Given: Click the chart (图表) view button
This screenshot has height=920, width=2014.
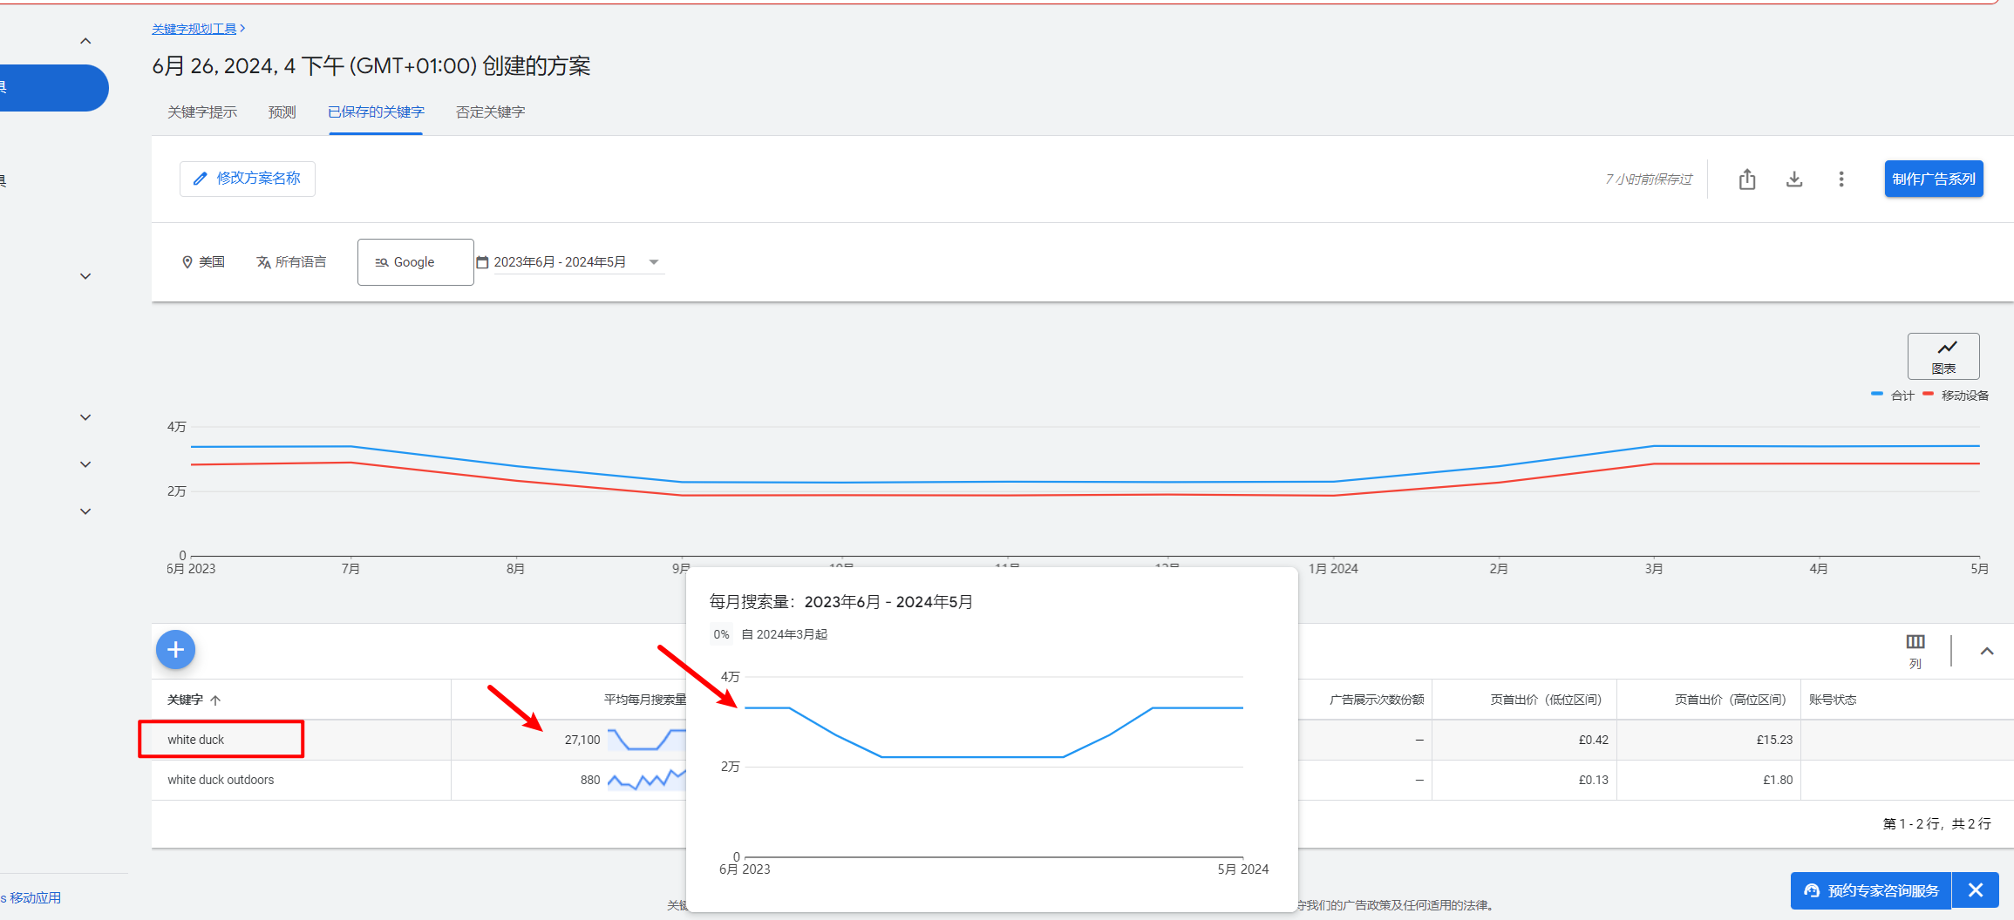Looking at the screenshot, I should [1943, 356].
